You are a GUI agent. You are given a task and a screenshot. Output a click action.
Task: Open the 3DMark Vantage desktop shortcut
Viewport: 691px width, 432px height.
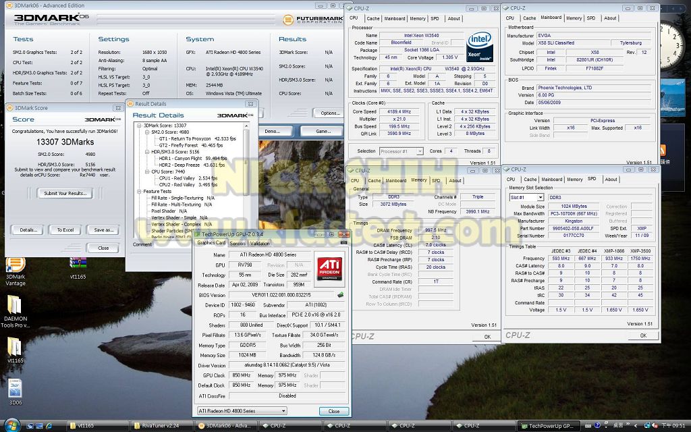(x=15, y=266)
